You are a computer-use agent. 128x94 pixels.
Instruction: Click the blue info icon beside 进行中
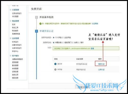(55, 64)
